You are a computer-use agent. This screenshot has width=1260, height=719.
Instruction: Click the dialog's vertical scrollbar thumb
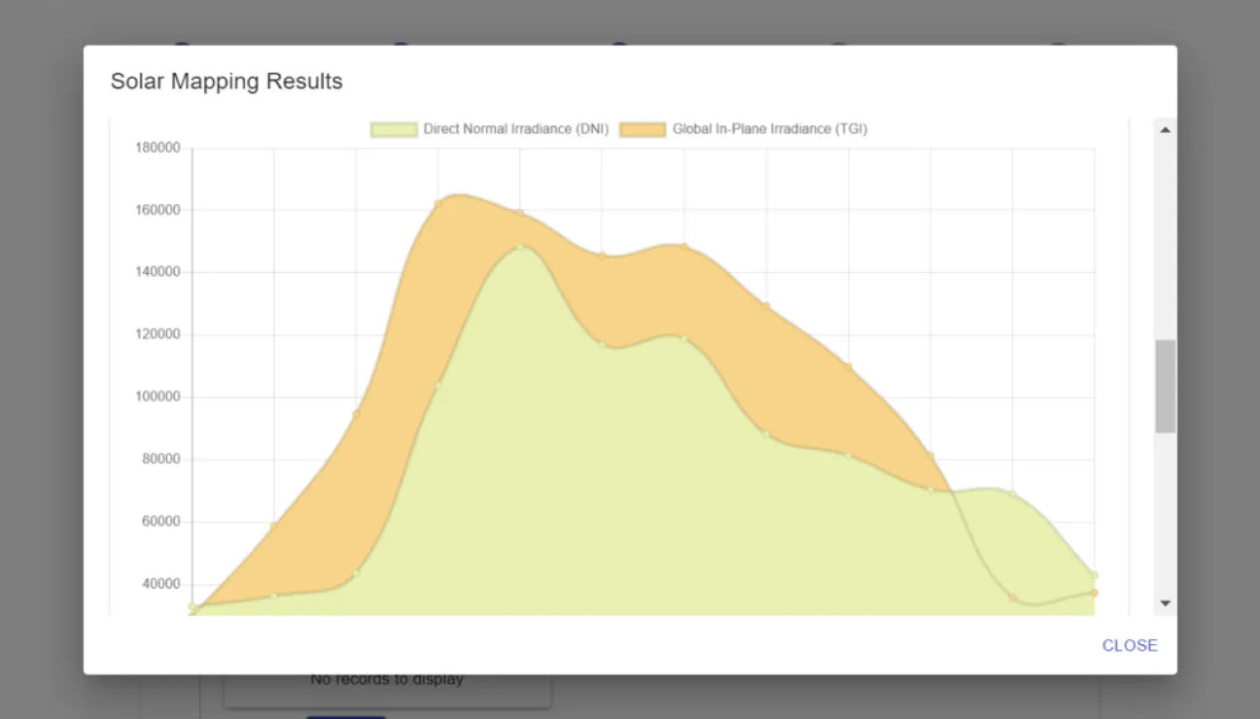pos(1165,386)
